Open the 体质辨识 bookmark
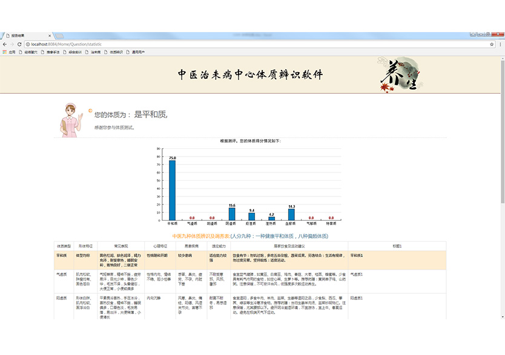The image size is (505, 355). tap(114, 52)
